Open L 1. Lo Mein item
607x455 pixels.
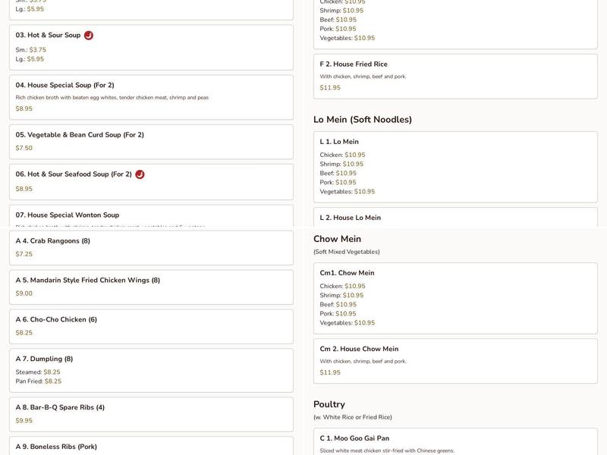click(456, 167)
